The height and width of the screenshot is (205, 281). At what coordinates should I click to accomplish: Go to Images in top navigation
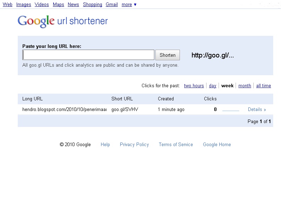tap(24, 5)
